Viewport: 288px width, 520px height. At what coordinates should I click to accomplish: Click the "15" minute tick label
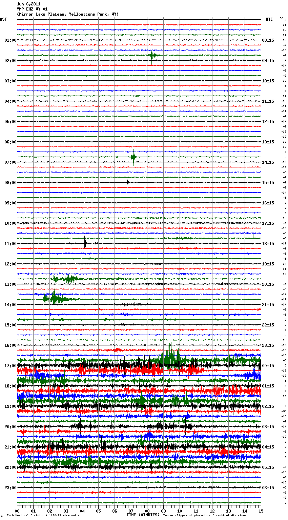click(261, 511)
